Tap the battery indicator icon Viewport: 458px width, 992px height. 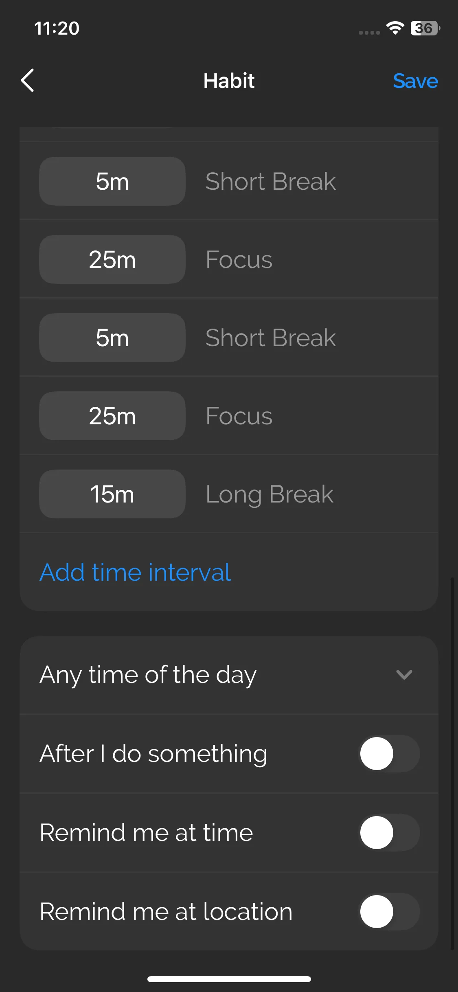tap(425, 28)
